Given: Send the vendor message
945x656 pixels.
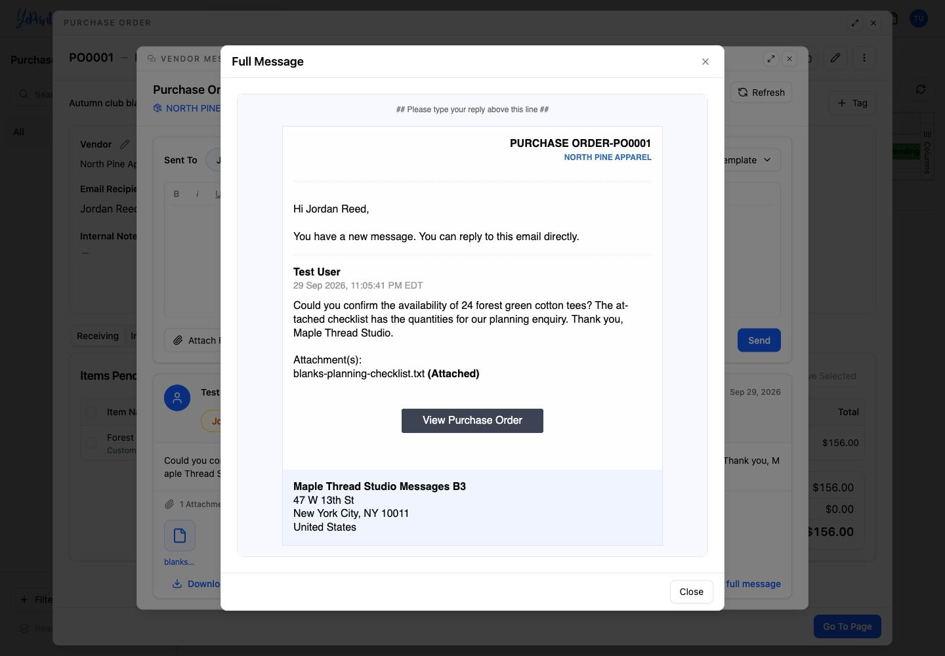Looking at the screenshot, I should (x=759, y=340).
